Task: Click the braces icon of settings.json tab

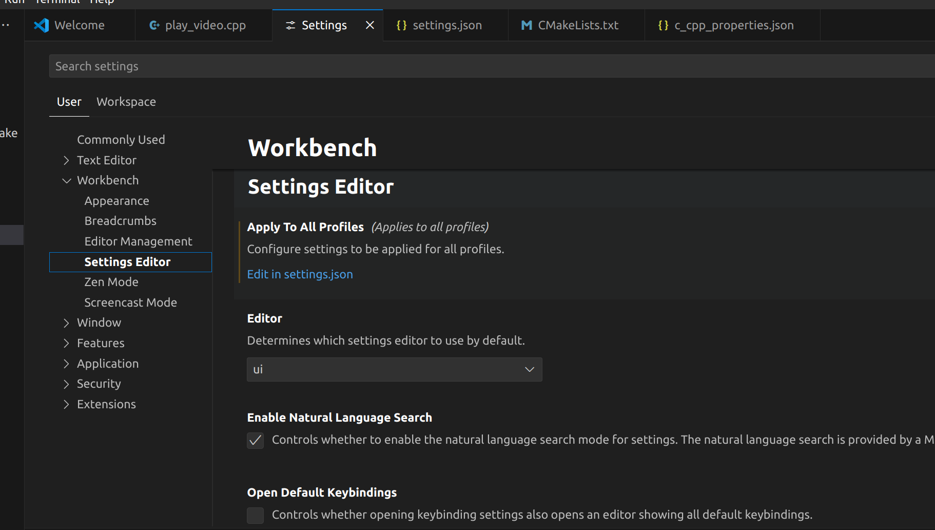Action: tap(401, 25)
